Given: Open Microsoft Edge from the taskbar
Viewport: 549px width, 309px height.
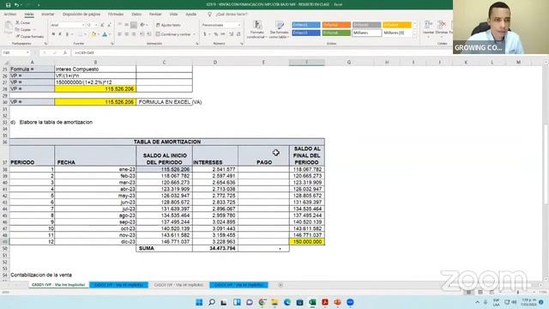Looking at the screenshot, I should [287, 302].
